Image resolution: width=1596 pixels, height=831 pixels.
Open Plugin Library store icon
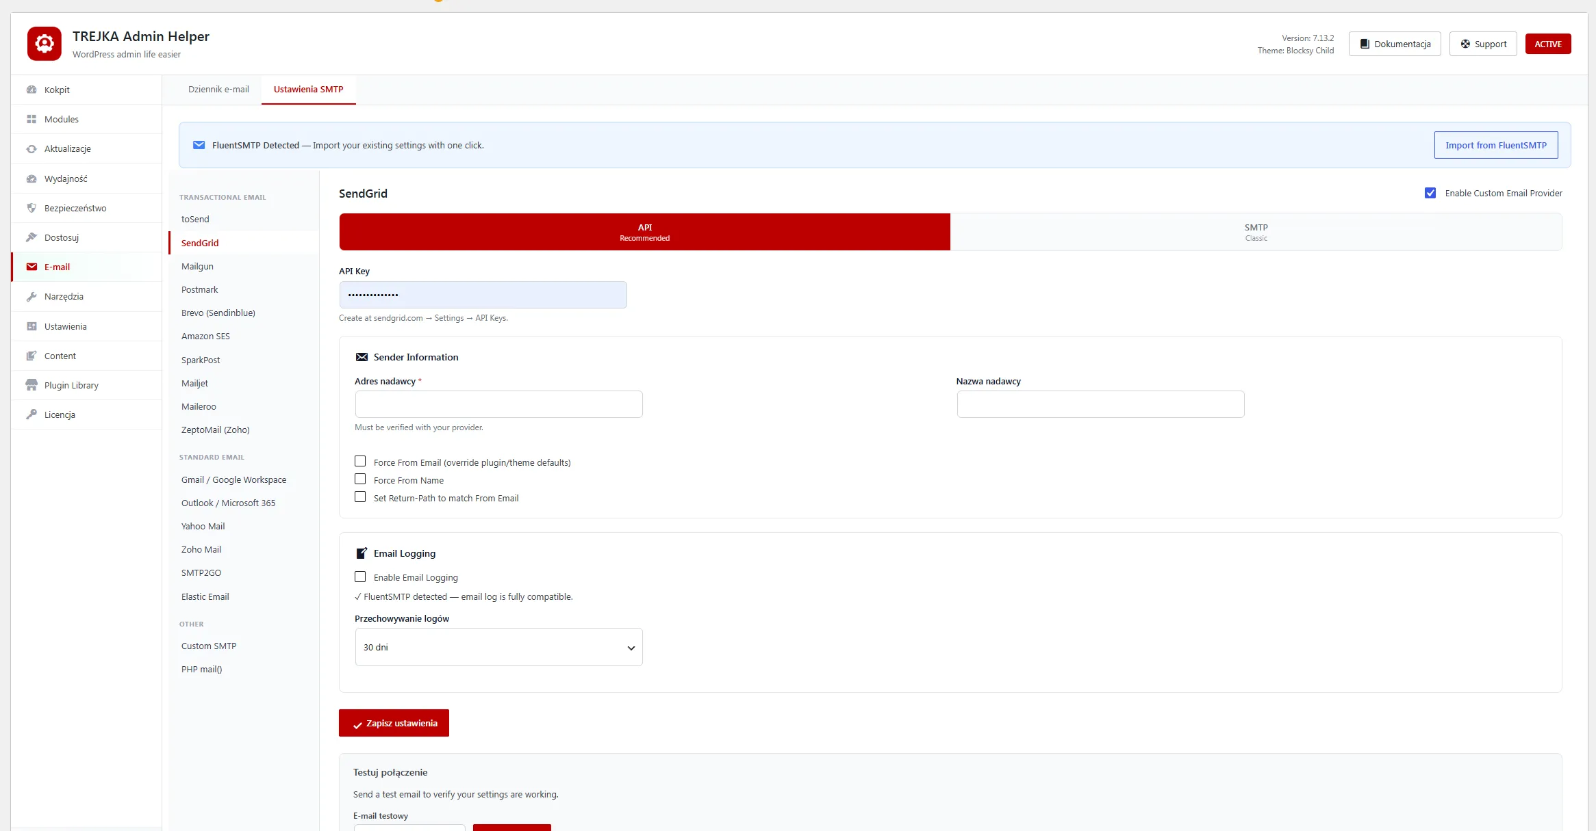coord(31,385)
